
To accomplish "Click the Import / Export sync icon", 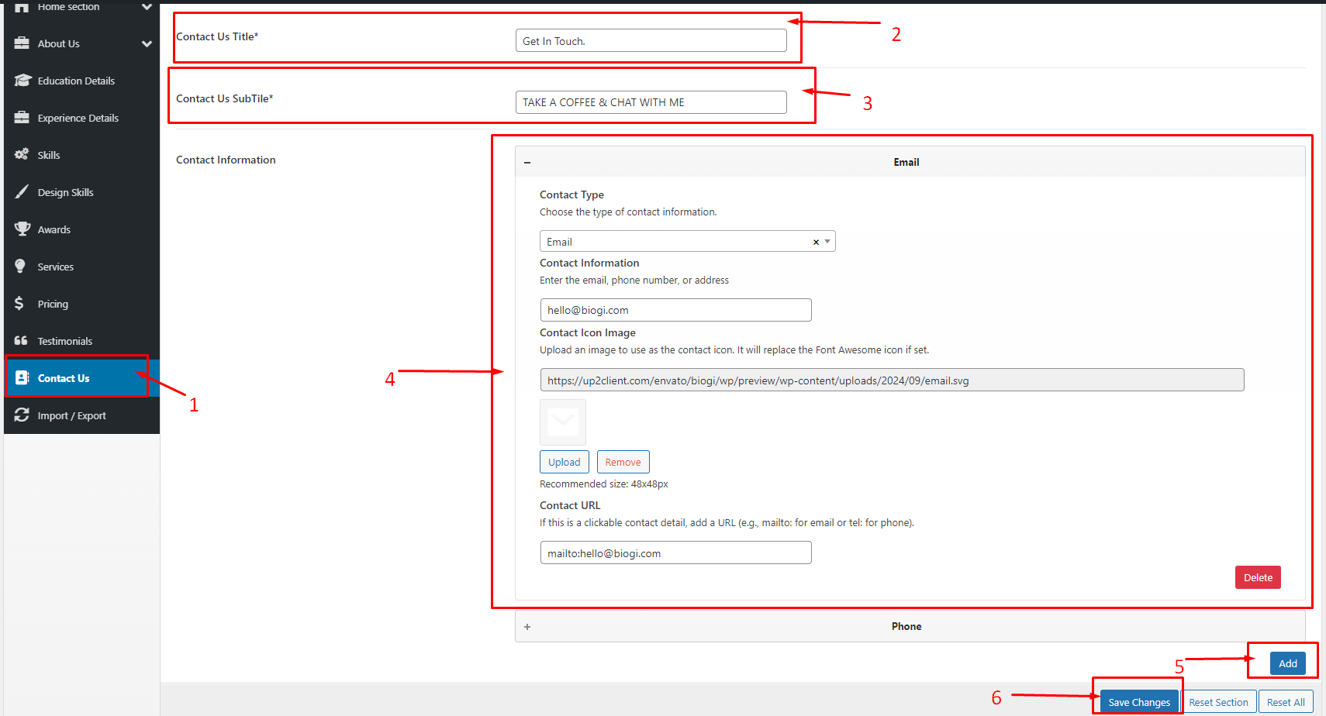I will [x=22, y=415].
